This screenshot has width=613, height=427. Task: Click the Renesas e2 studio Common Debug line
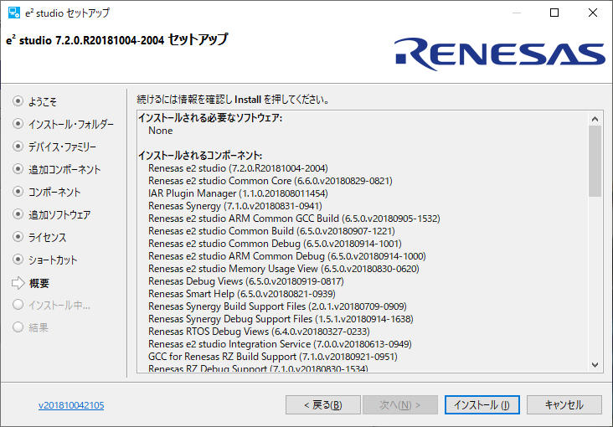click(x=275, y=243)
